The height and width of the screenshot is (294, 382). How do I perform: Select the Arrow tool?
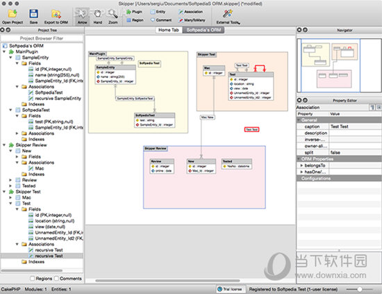click(x=83, y=16)
